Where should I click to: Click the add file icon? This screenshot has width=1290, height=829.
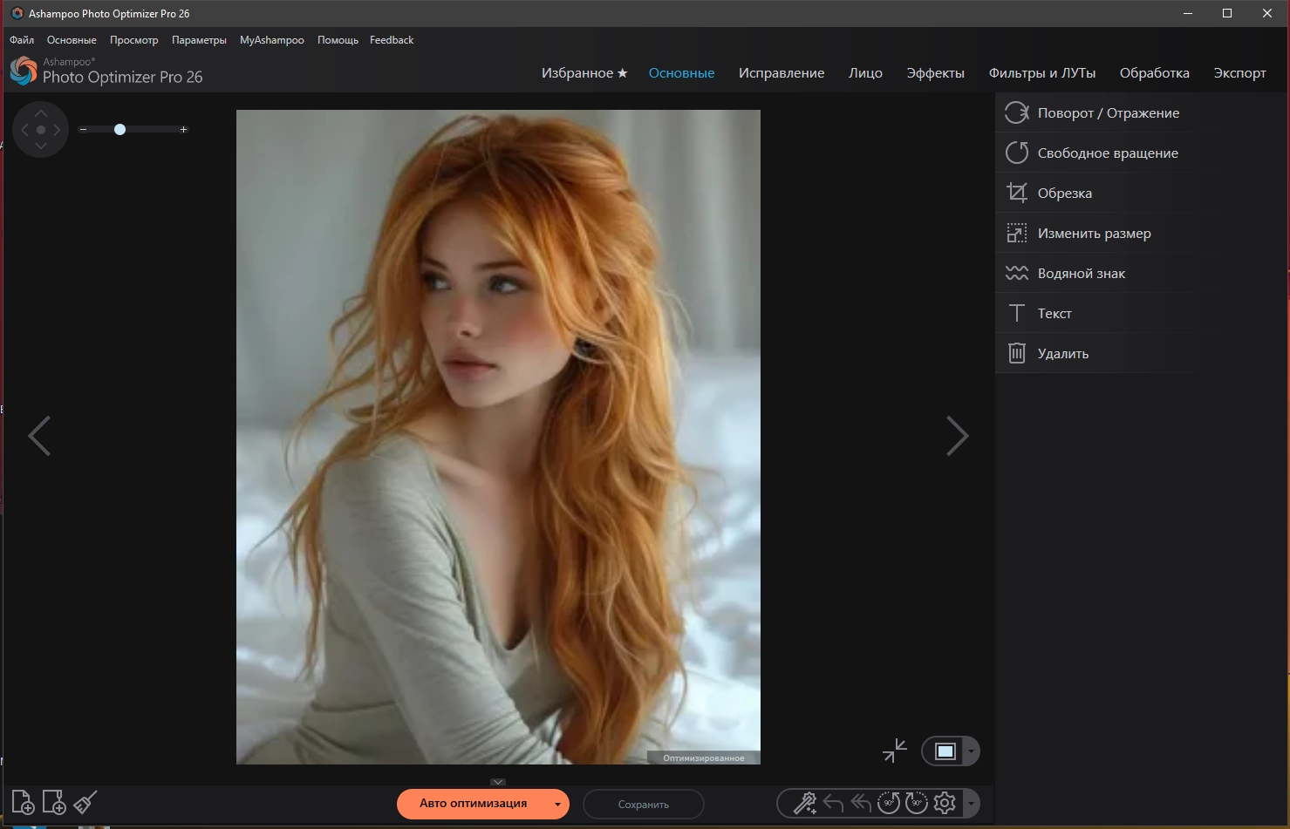23,802
